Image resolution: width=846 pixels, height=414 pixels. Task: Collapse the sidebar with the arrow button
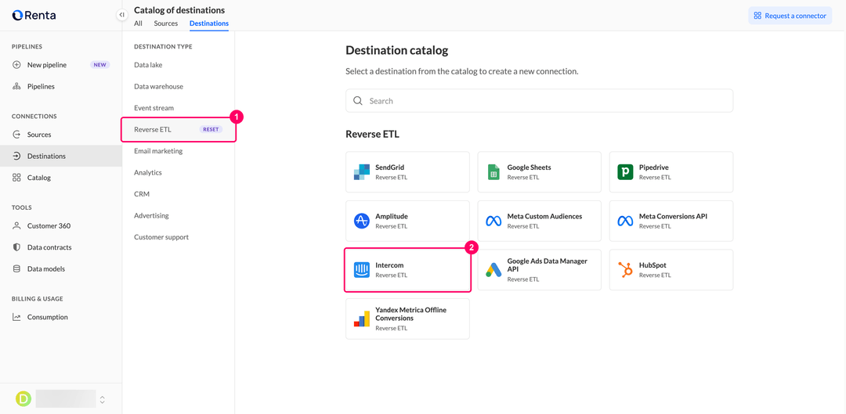click(122, 15)
